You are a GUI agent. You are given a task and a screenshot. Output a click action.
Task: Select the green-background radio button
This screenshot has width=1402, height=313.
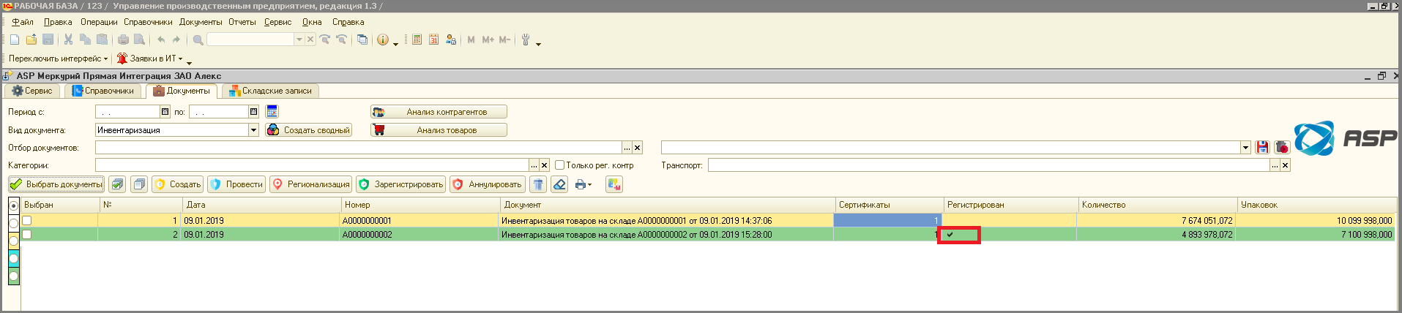(14, 276)
